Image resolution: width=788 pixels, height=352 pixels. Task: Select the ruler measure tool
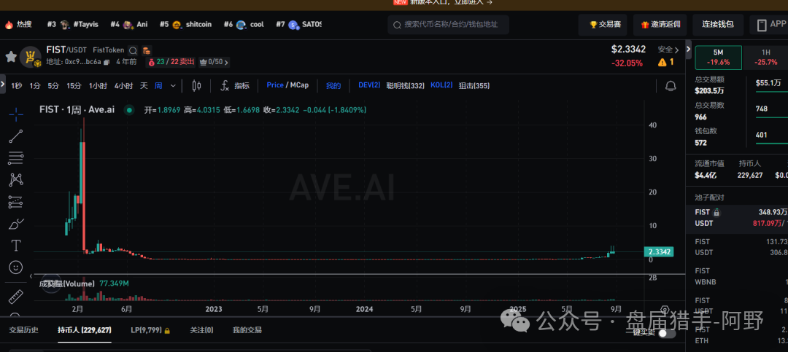(x=15, y=297)
